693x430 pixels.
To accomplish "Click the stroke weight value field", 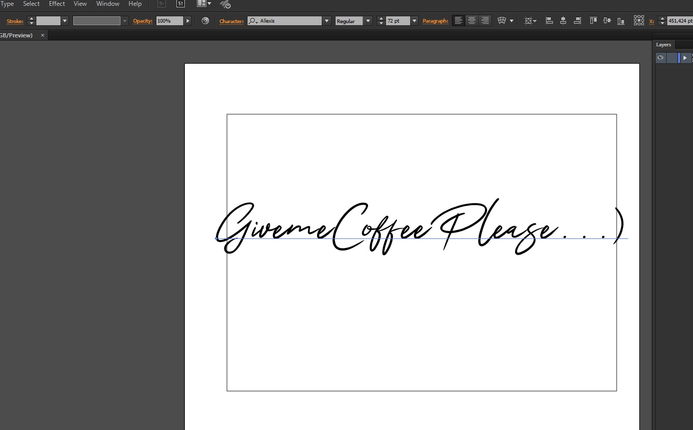I will (x=48, y=21).
